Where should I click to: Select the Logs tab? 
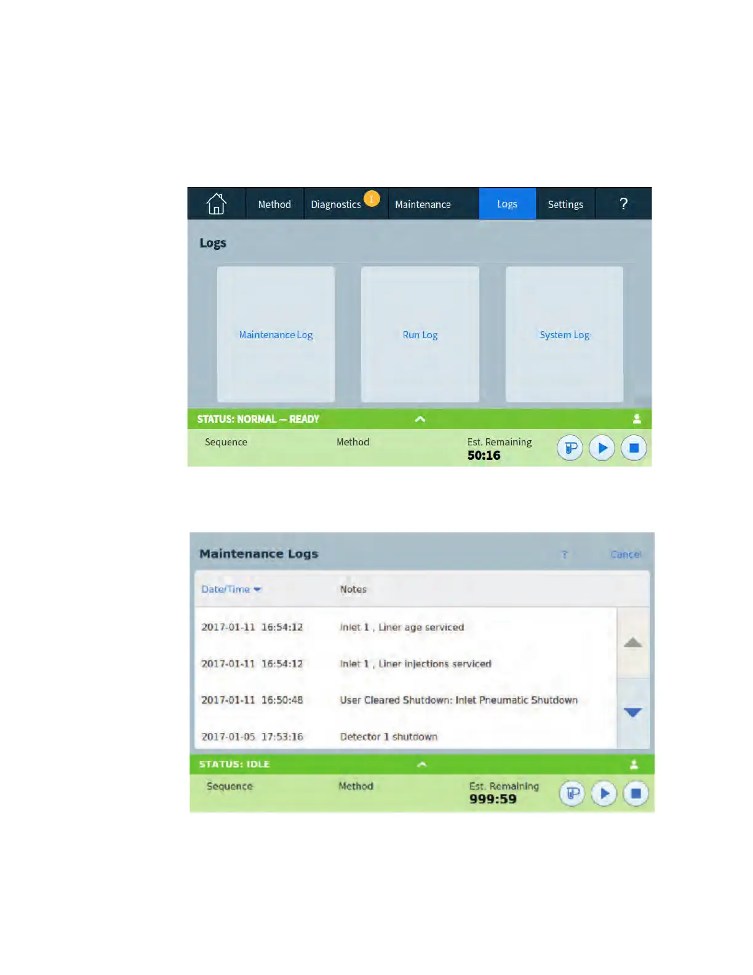507,204
